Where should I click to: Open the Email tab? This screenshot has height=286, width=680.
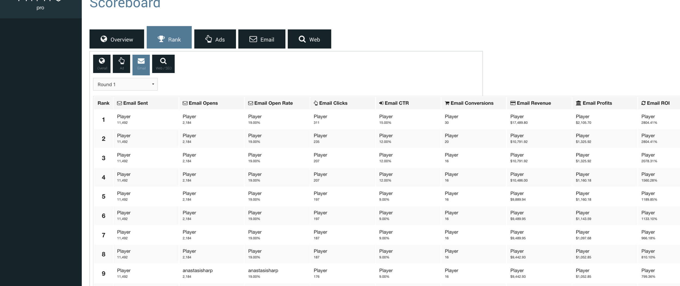pyautogui.click(x=262, y=39)
